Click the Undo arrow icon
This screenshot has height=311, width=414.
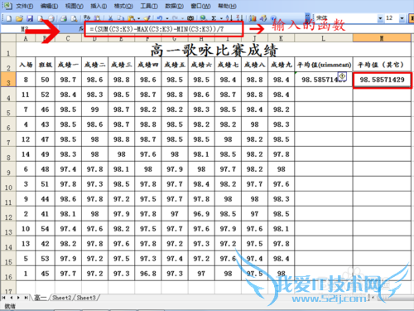point(160,18)
